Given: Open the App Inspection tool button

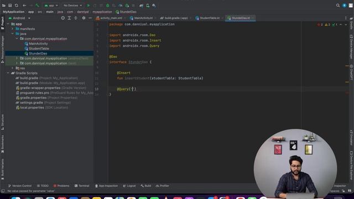Looking at the screenshot, I should [x=106, y=186].
